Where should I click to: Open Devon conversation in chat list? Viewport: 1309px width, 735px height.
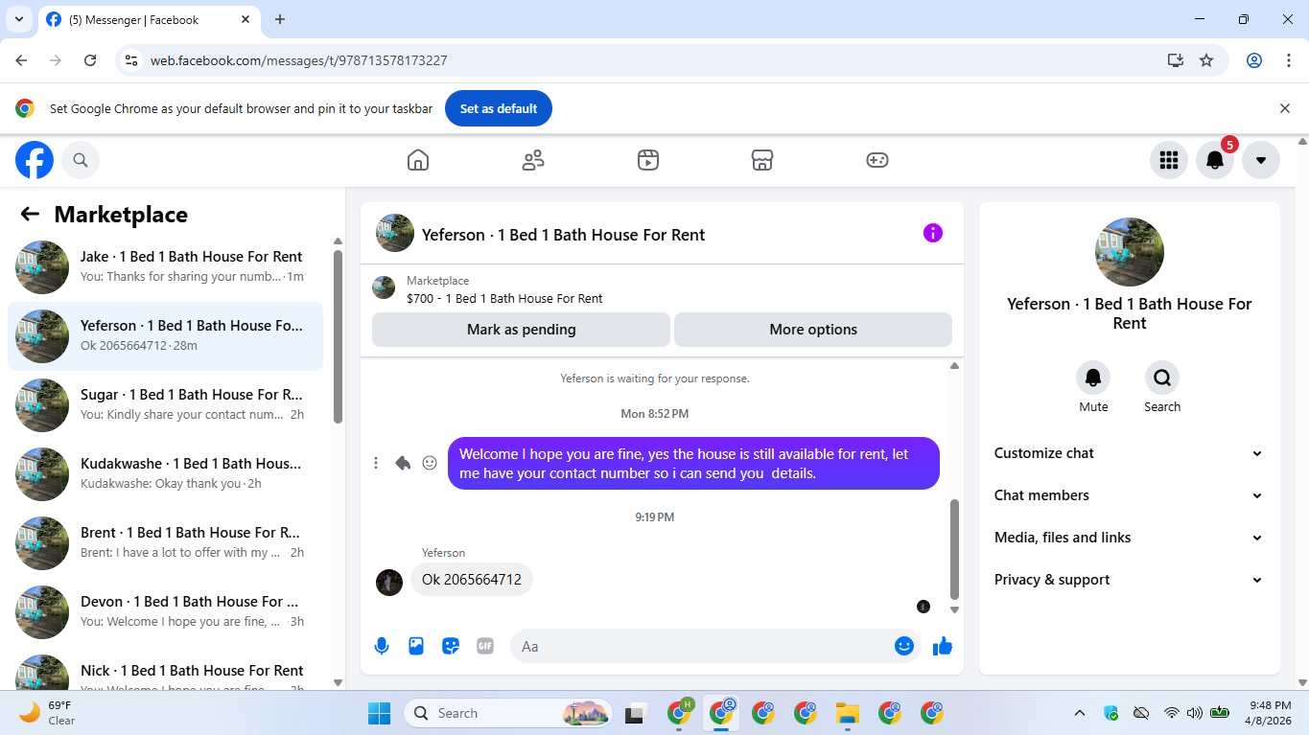pyautogui.click(x=165, y=612)
